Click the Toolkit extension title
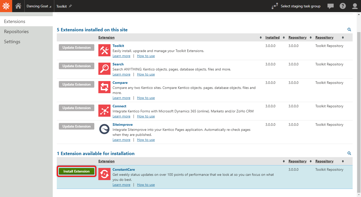This screenshot has width=361, height=197. tap(118, 46)
